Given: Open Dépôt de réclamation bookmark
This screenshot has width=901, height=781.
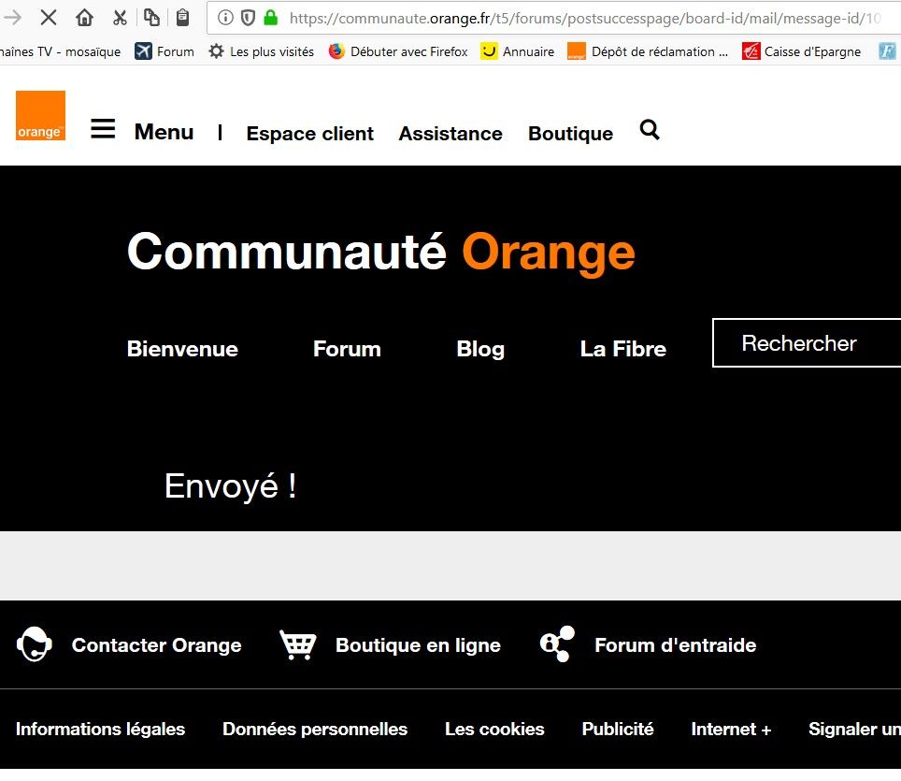Looking at the screenshot, I should coord(648,51).
